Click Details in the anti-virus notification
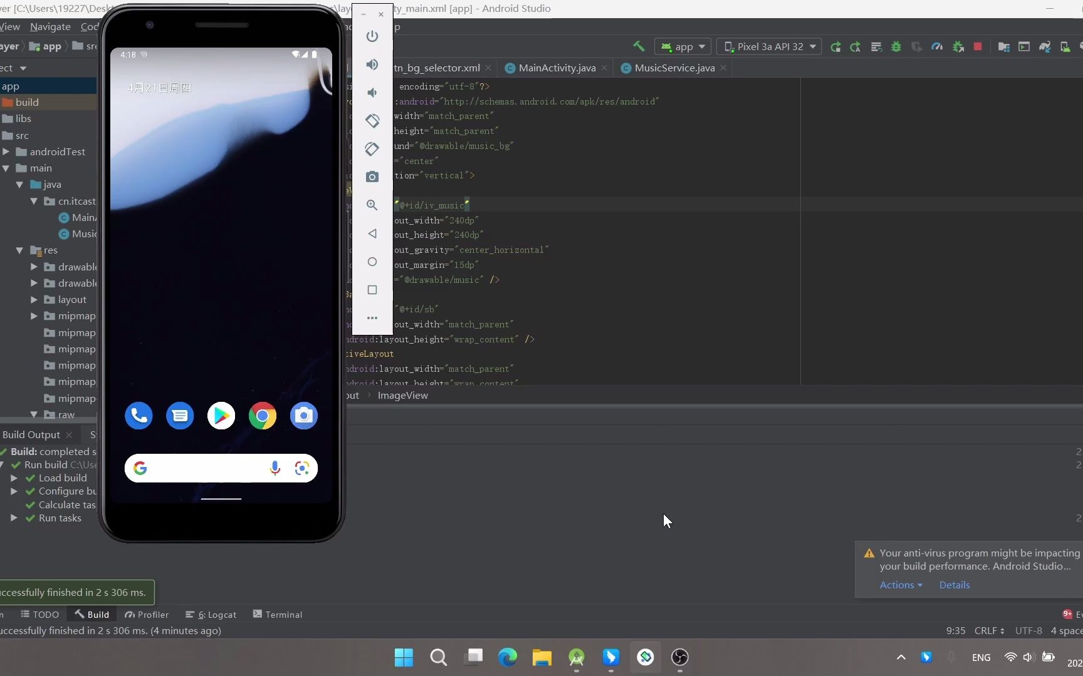The width and height of the screenshot is (1083, 676). [954, 585]
